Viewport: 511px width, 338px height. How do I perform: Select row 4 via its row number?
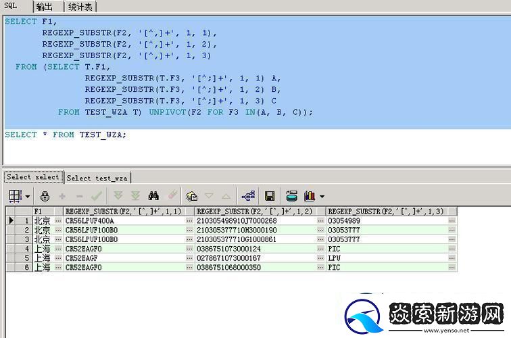pyautogui.click(x=26, y=249)
